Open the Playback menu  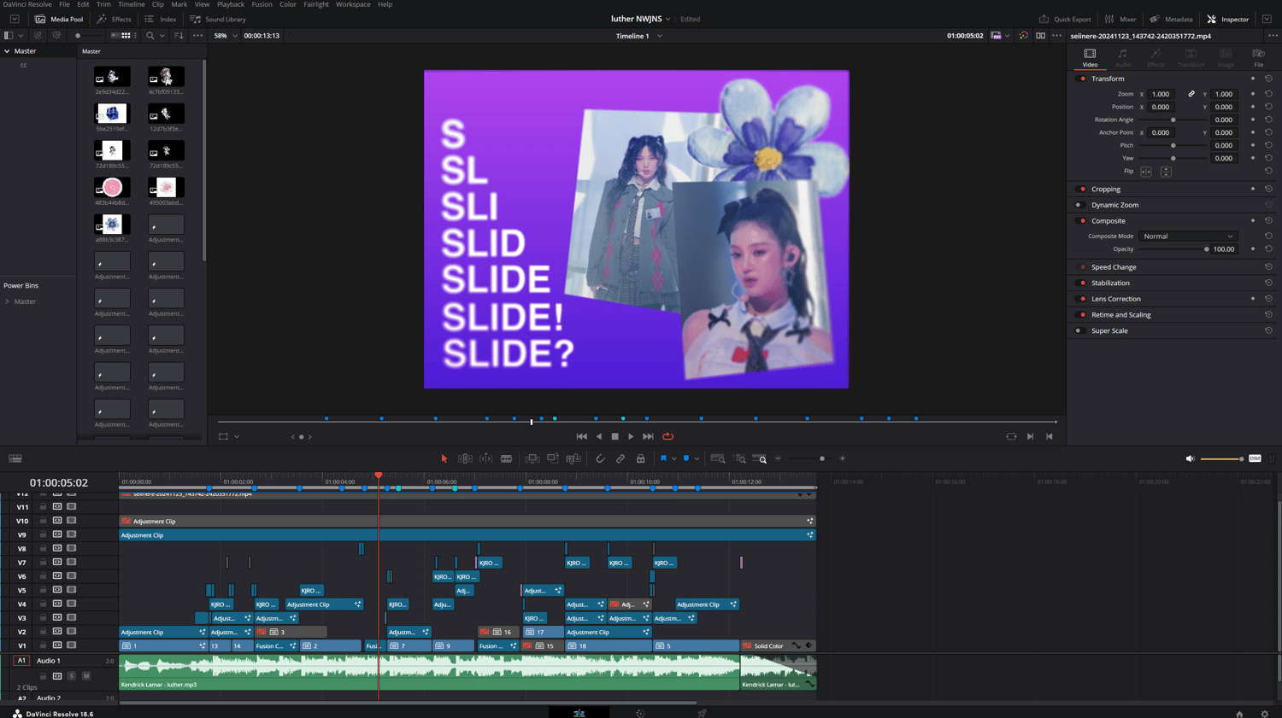230,4
